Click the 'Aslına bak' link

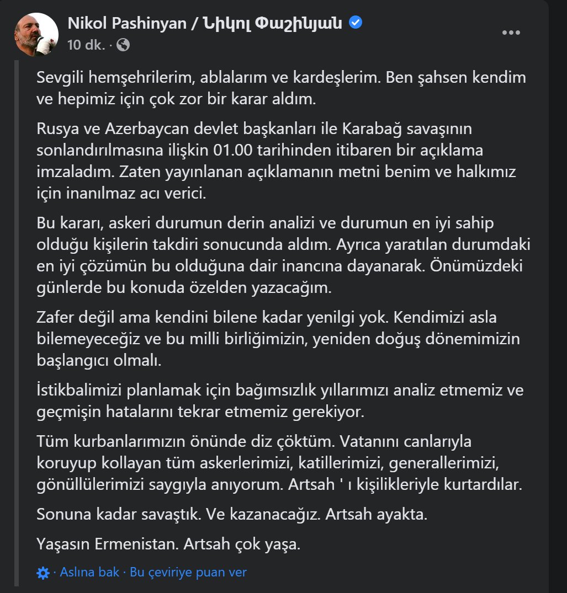coord(89,572)
